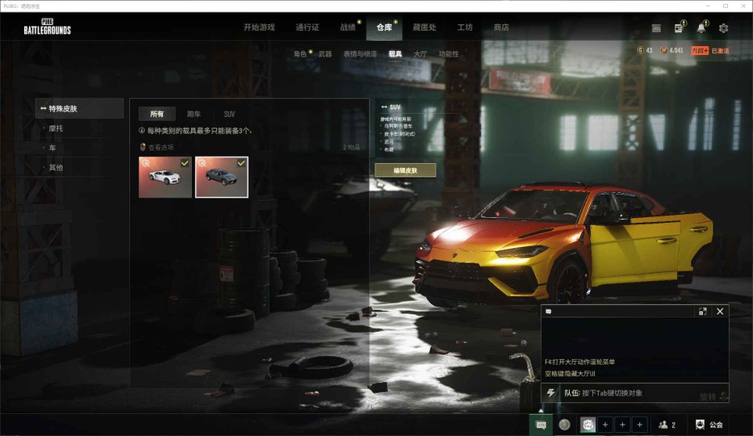Click the friends icon showing 2

click(x=667, y=425)
